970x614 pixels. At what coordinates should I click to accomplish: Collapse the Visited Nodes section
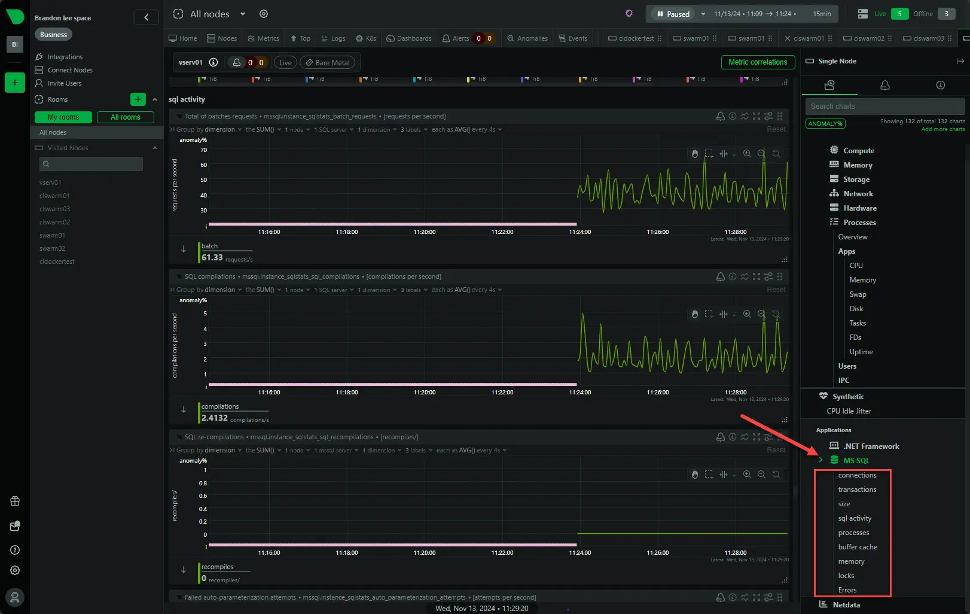pyautogui.click(x=155, y=148)
